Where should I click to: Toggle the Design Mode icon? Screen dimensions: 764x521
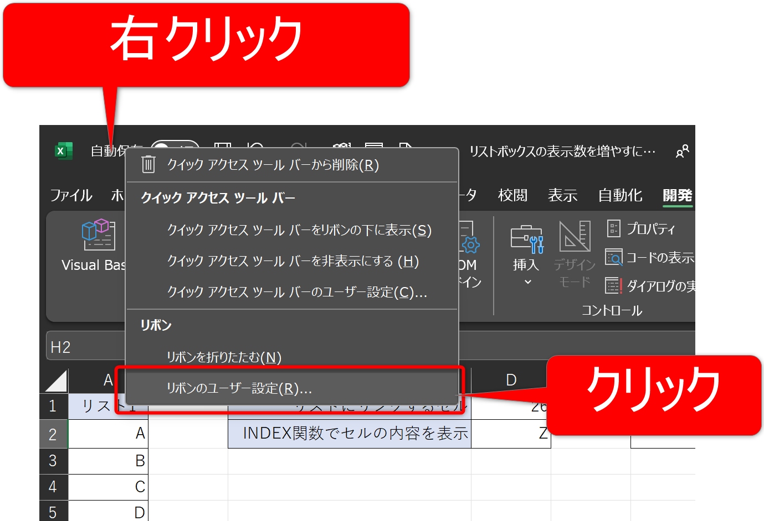point(575,237)
